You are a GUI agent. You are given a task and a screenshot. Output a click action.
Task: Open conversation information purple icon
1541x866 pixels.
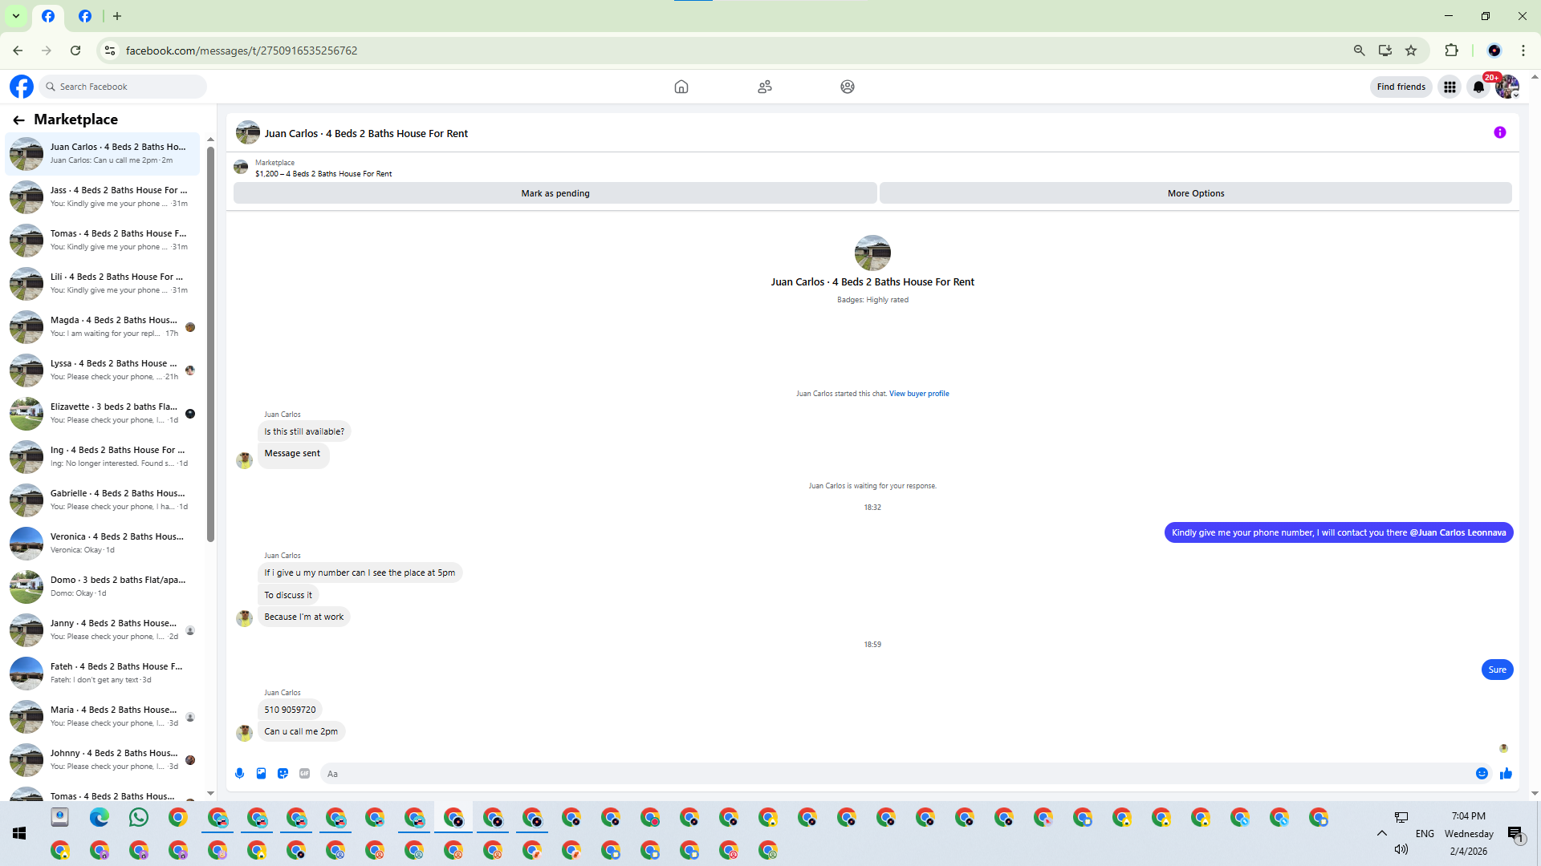(x=1499, y=133)
